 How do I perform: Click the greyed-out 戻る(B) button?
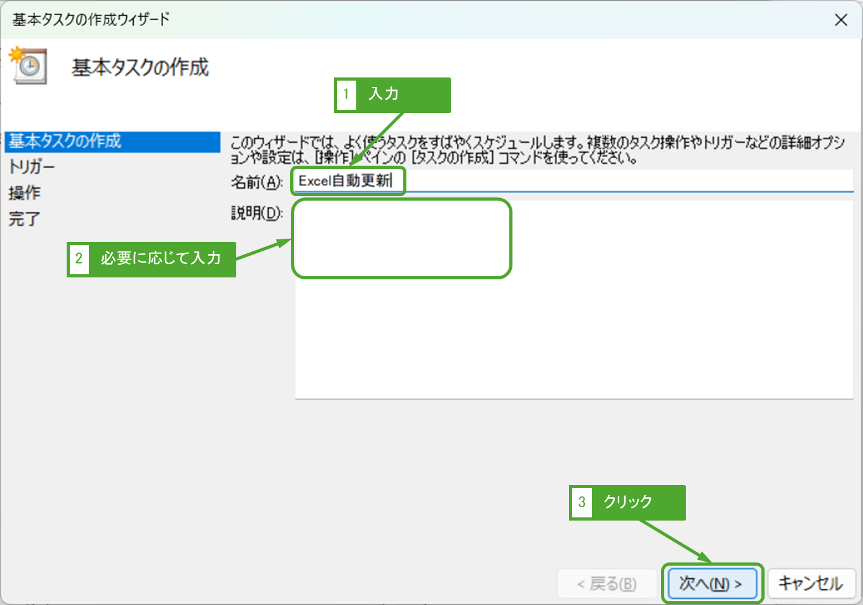pos(606,583)
